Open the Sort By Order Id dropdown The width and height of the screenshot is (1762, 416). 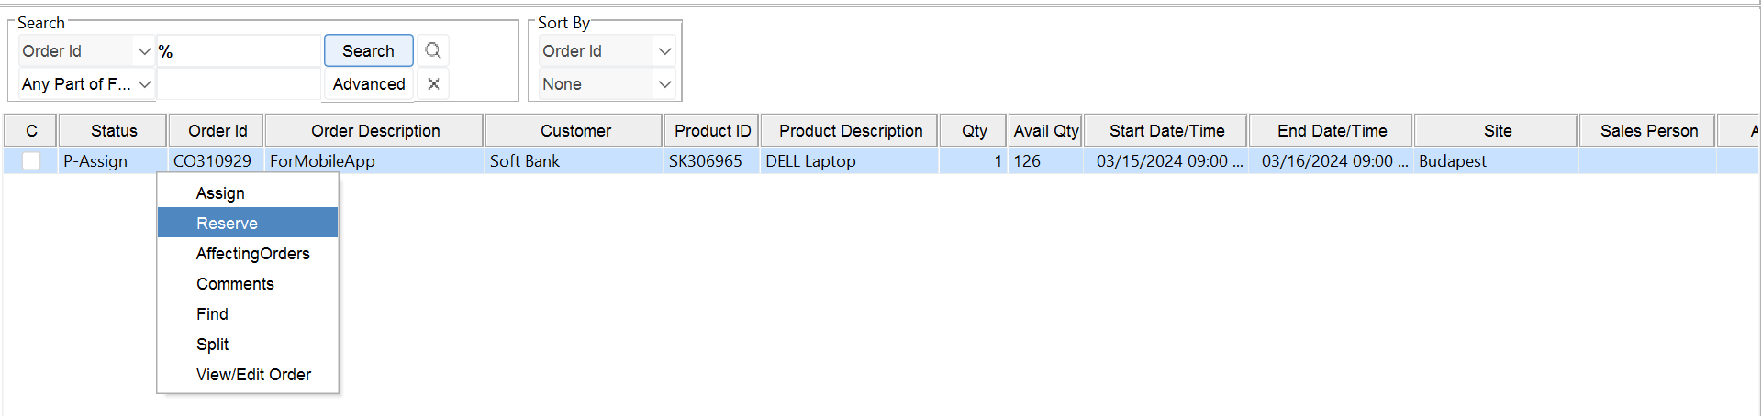pyautogui.click(x=664, y=51)
